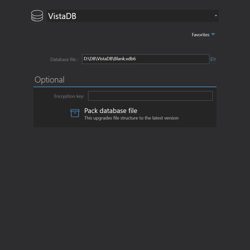Click the Pack database file action
The width and height of the screenshot is (250, 250).
[x=111, y=111]
